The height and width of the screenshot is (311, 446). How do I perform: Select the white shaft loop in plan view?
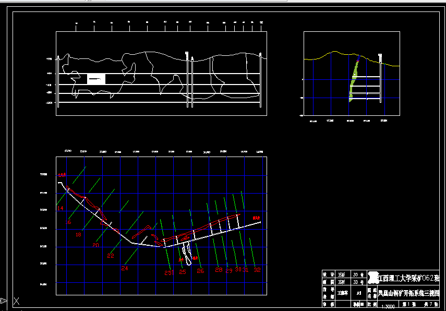(187, 253)
